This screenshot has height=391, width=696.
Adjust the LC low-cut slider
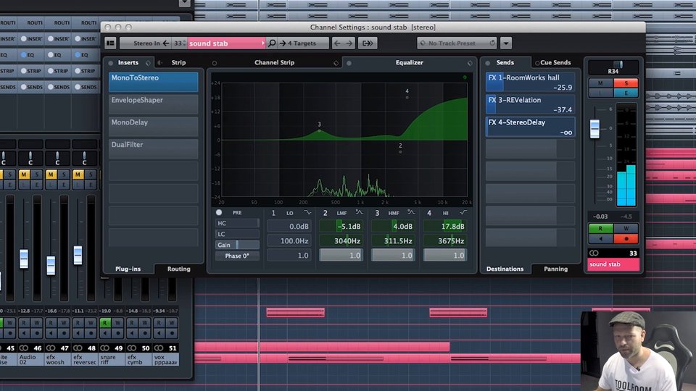[x=237, y=234]
